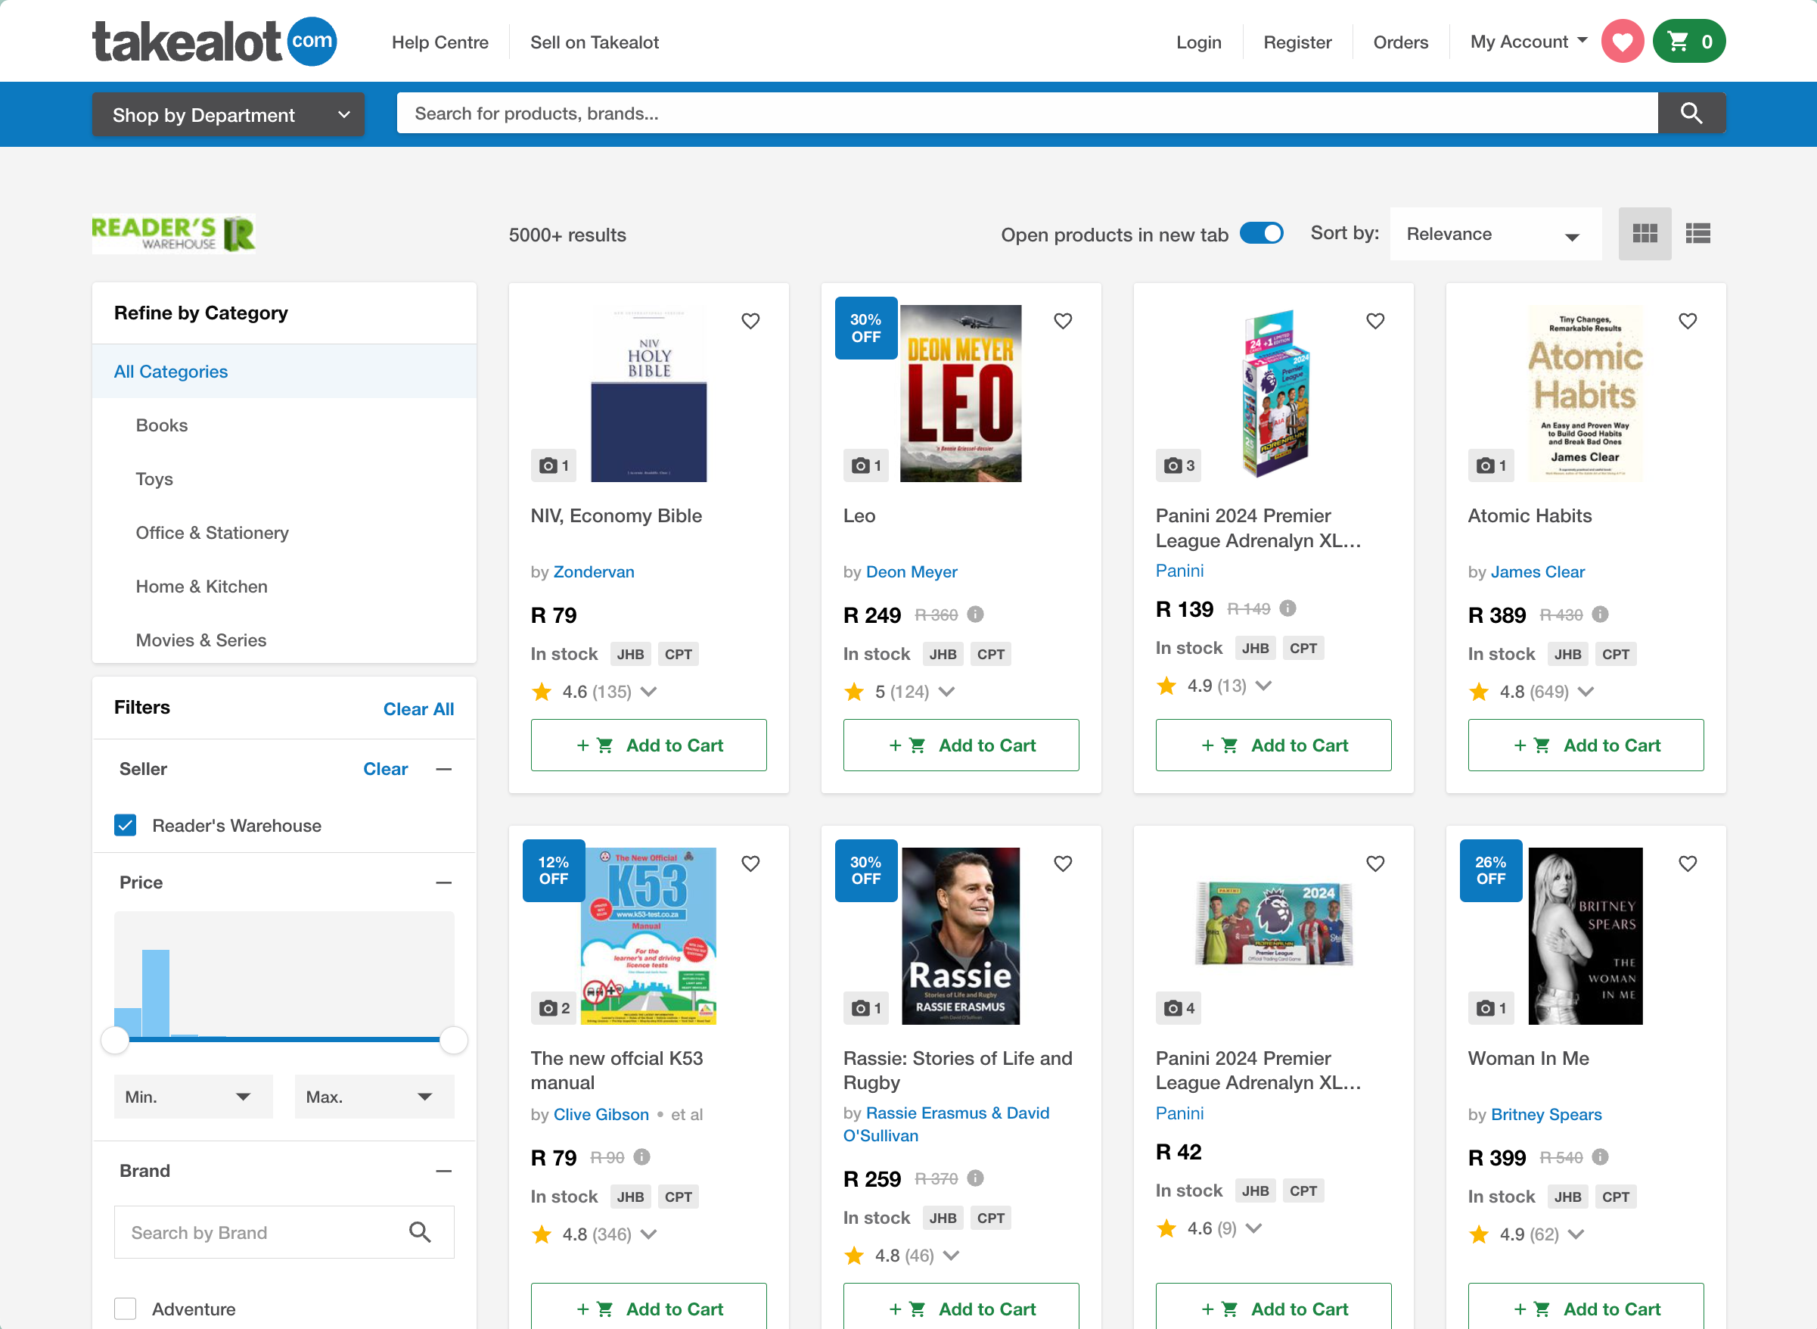Select Books in Refine by Category
The width and height of the screenshot is (1817, 1329).
click(162, 425)
